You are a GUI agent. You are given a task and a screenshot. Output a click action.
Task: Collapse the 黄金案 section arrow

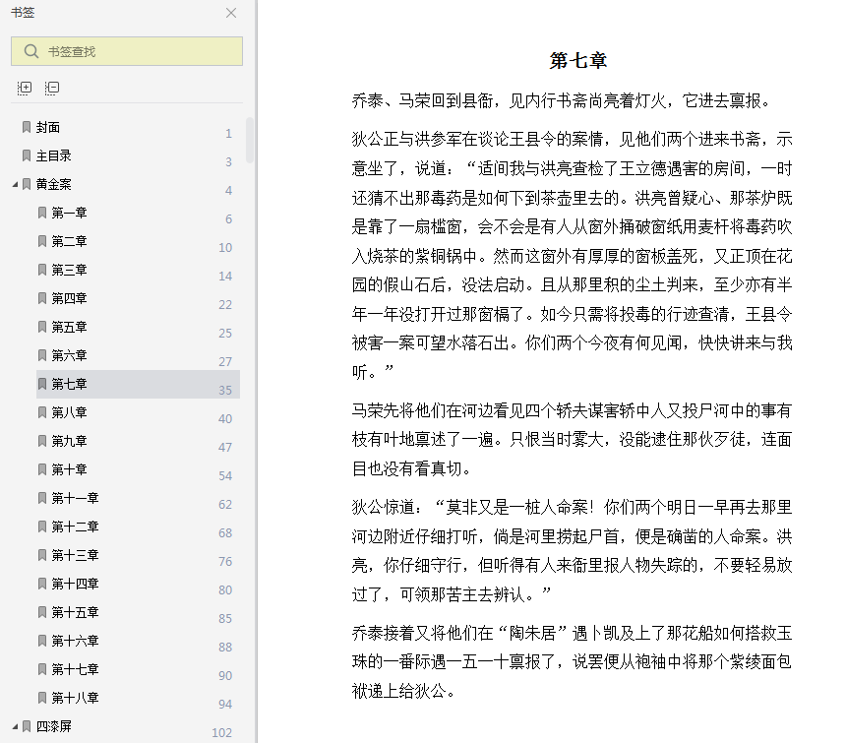coord(15,185)
